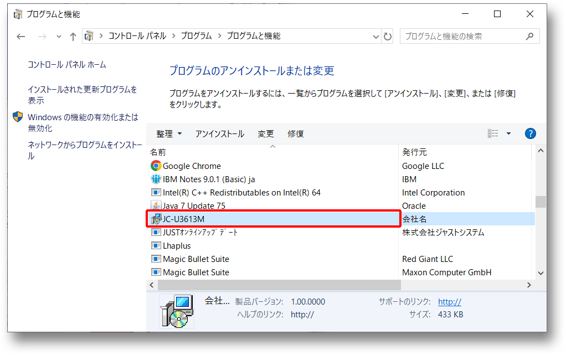Click the 変更 toolbar button
The image size is (566, 355).
click(266, 133)
